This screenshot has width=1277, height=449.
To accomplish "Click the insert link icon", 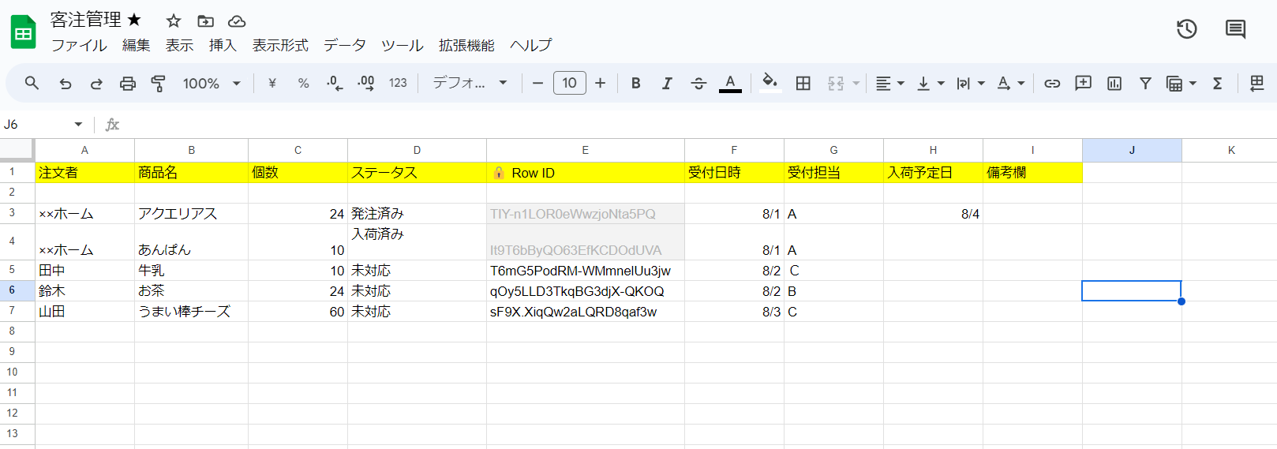I will point(1052,83).
